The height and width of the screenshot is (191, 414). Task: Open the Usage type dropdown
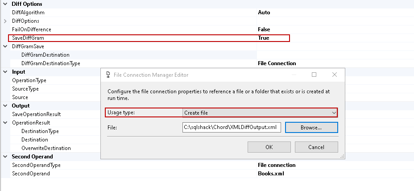[x=333, y=113]
